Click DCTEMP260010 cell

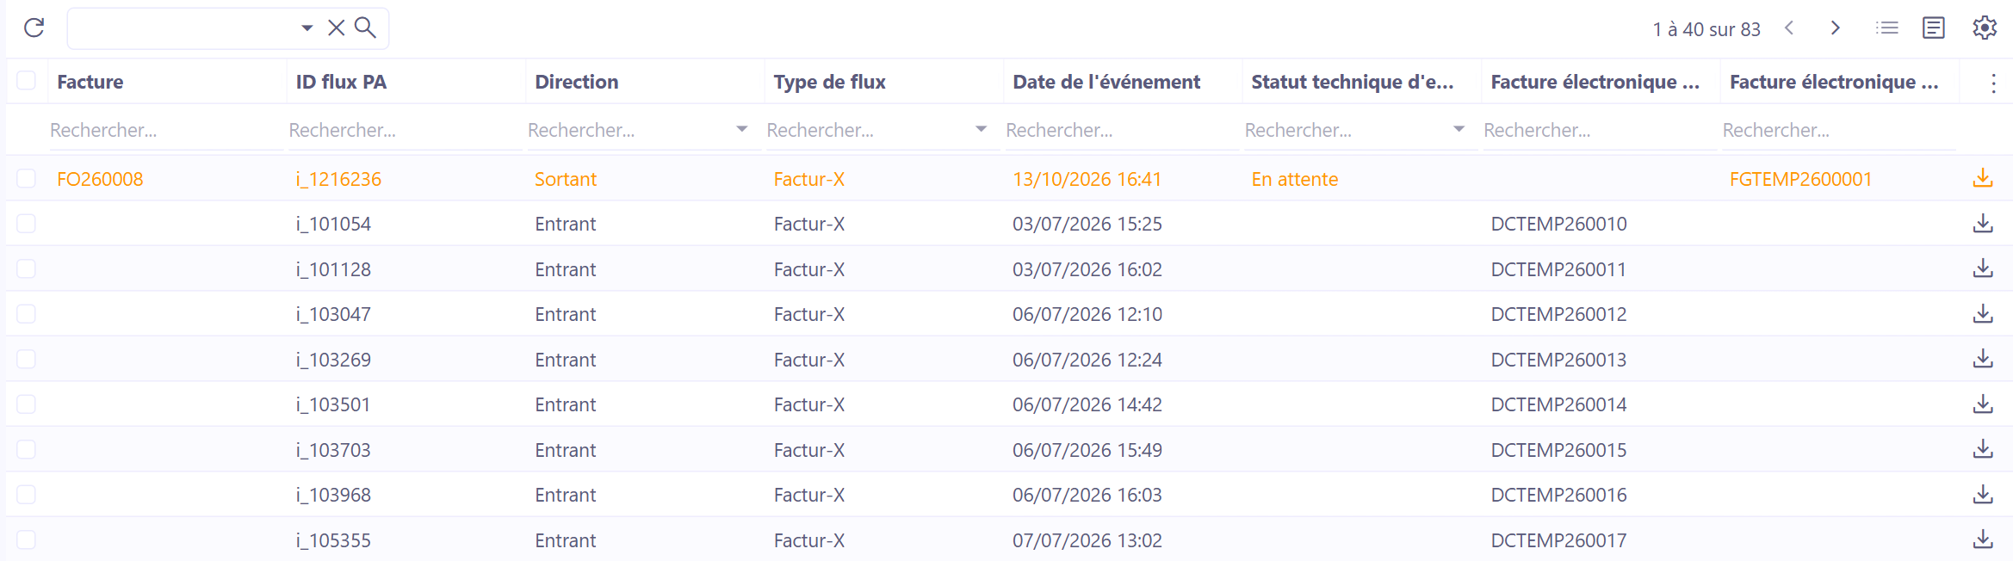[1558, 224]
